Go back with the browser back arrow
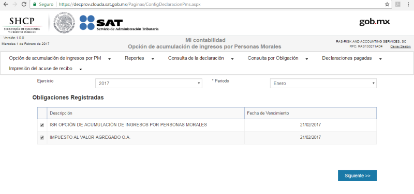Screen dimensions: 414x194 [x=6, y=4]
